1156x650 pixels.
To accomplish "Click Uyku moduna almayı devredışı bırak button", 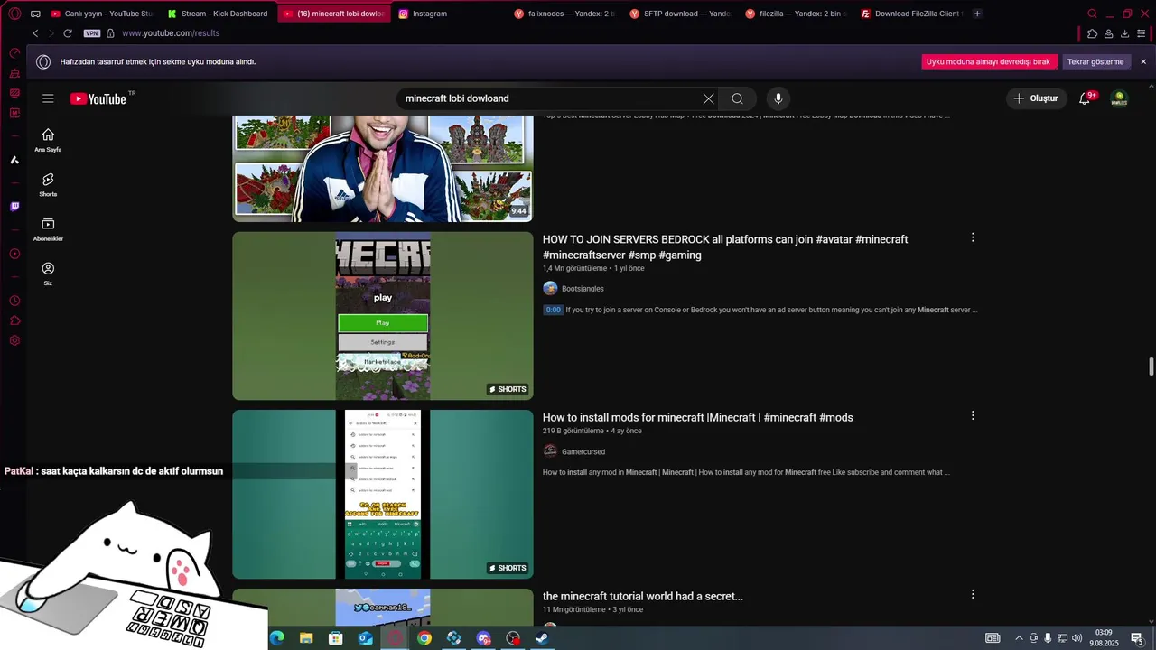I will click(x=988, y=61).
